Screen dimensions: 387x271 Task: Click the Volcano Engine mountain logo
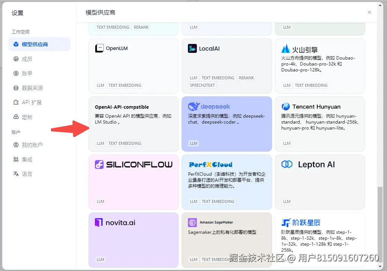click(x=285, y=49)
